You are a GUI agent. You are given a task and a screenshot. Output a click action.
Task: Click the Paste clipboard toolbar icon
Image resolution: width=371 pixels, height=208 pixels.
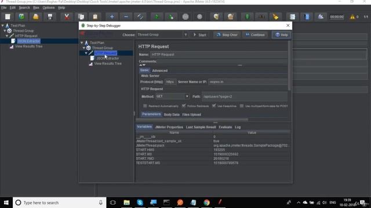(95, 17)
